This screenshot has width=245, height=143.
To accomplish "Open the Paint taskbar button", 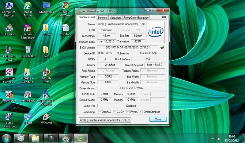I will [21, 138].
